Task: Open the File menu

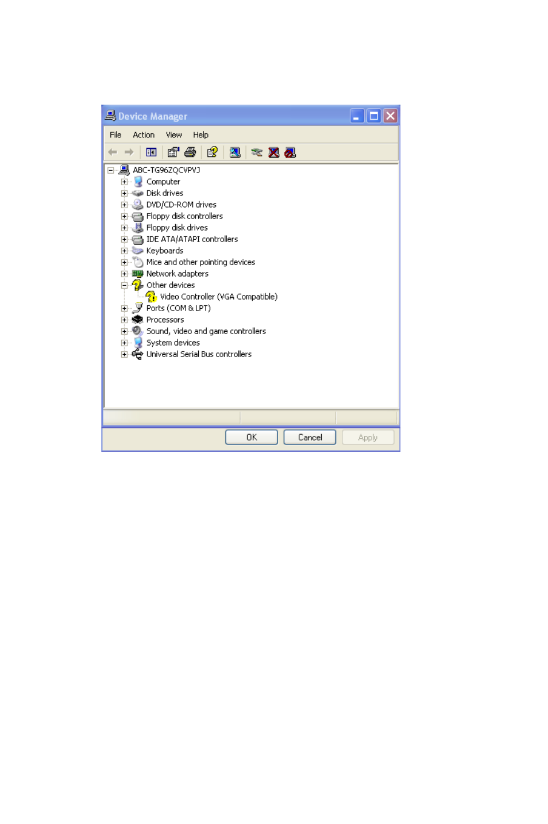Action: [x=115, y=135]
